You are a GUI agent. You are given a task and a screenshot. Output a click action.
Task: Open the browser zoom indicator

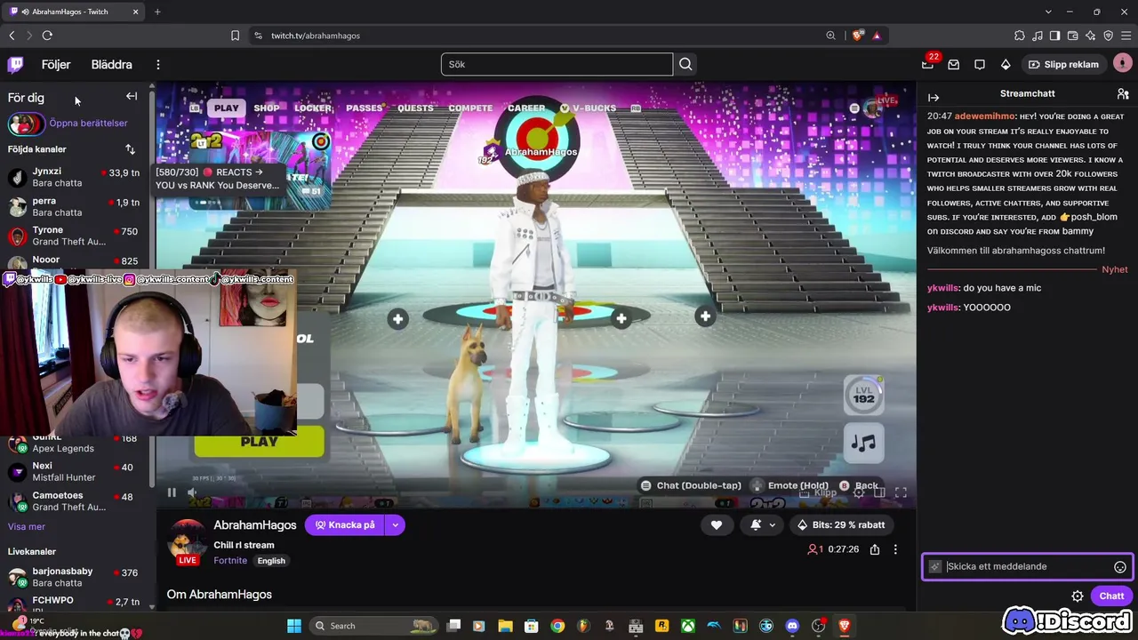[x=830, y=36]
